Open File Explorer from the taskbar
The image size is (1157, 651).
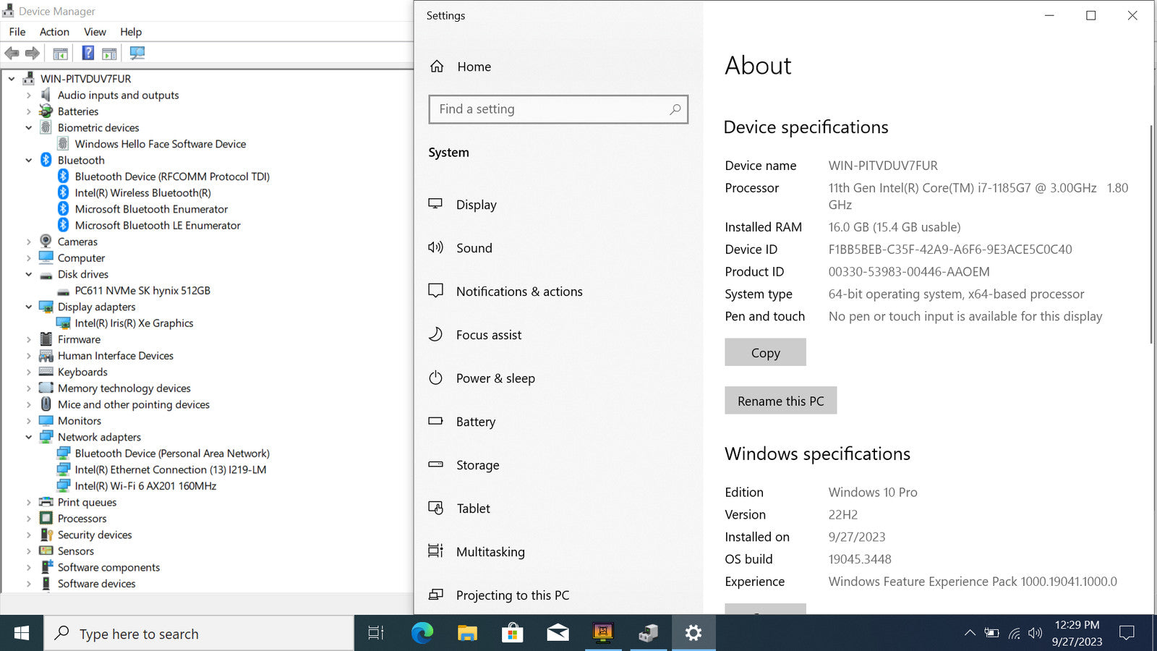467,633
